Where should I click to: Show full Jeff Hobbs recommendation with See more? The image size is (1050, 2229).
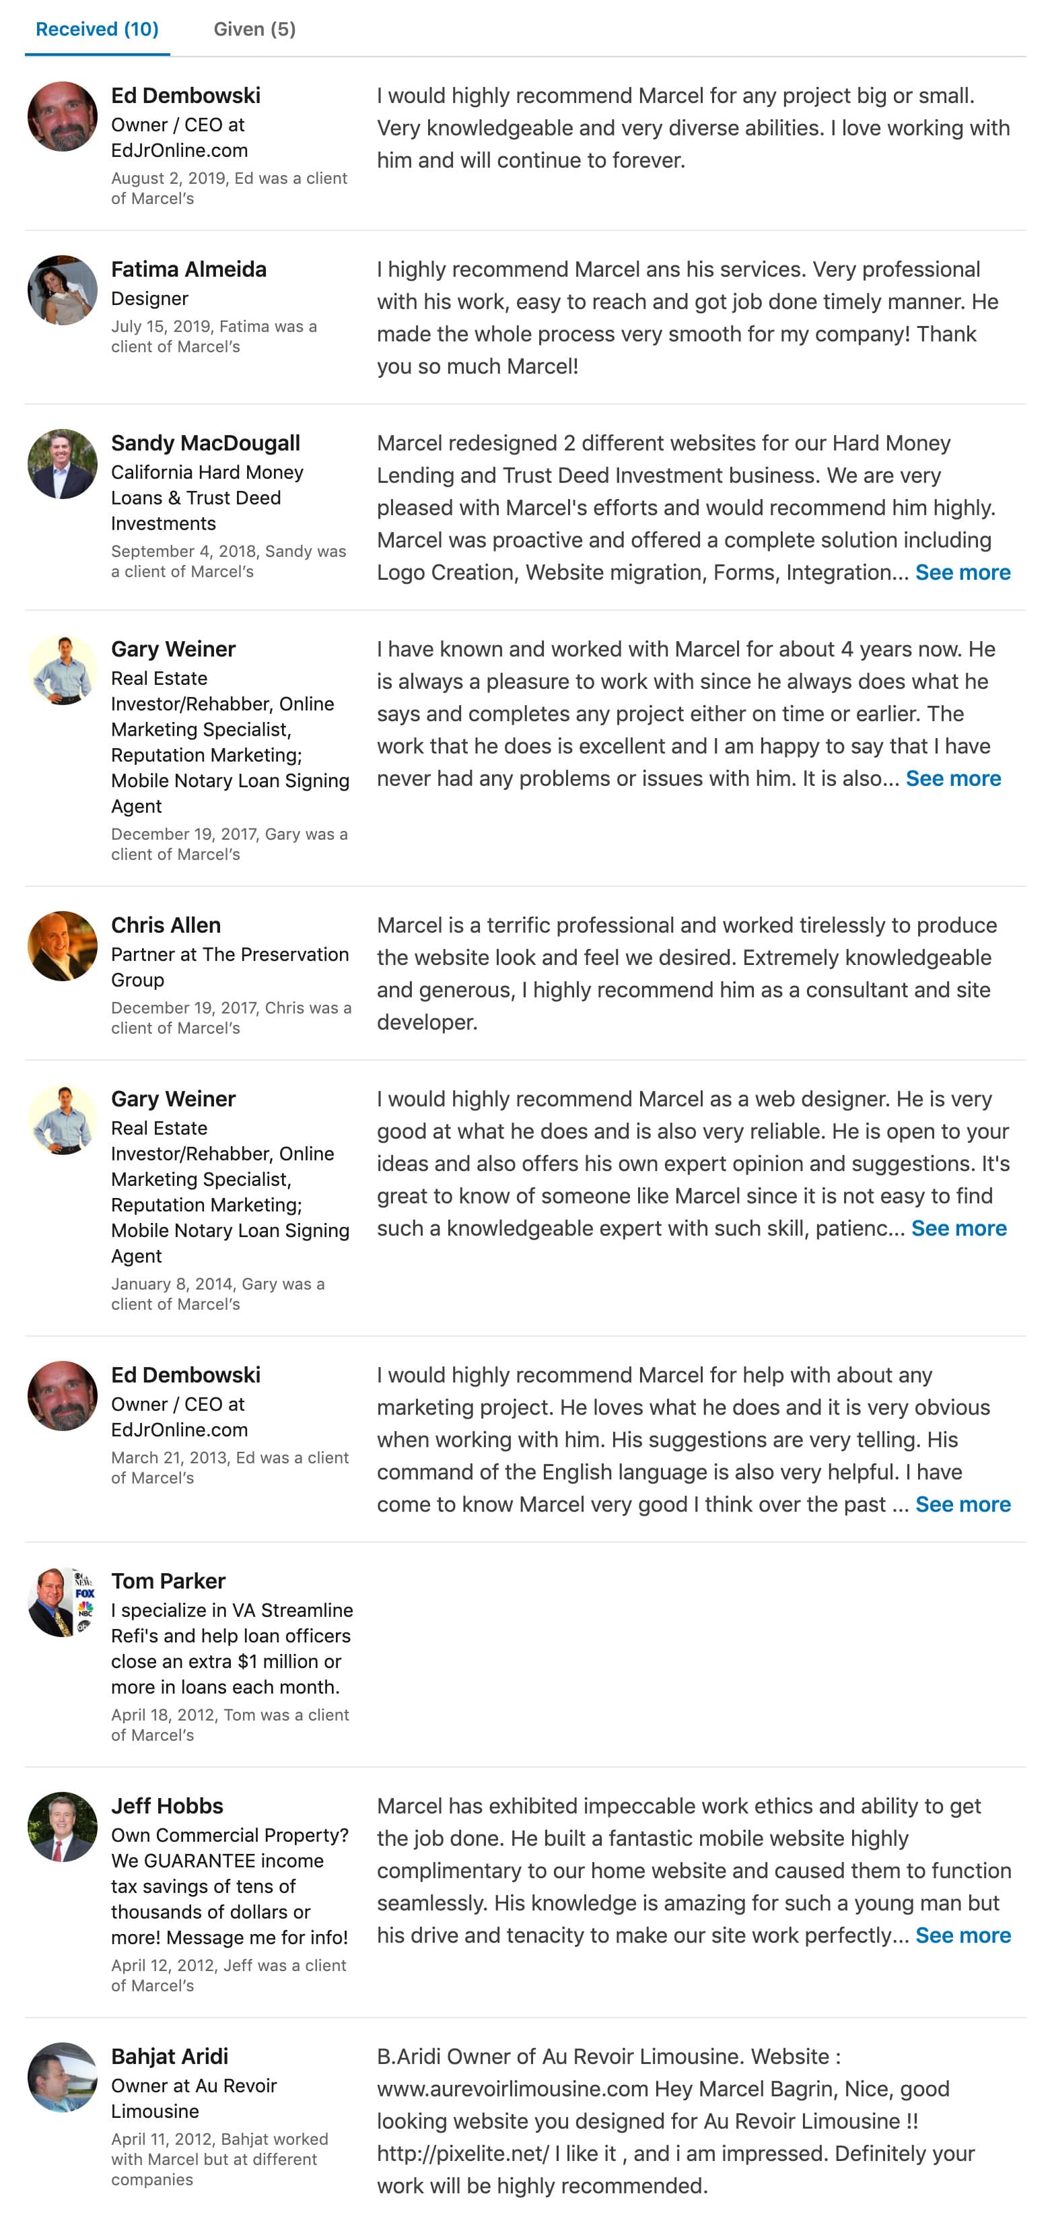coord(963,1935)
